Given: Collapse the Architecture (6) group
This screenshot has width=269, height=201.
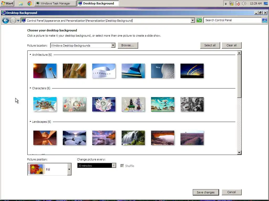Looking at the screenshot, I should tap(30, 54).
